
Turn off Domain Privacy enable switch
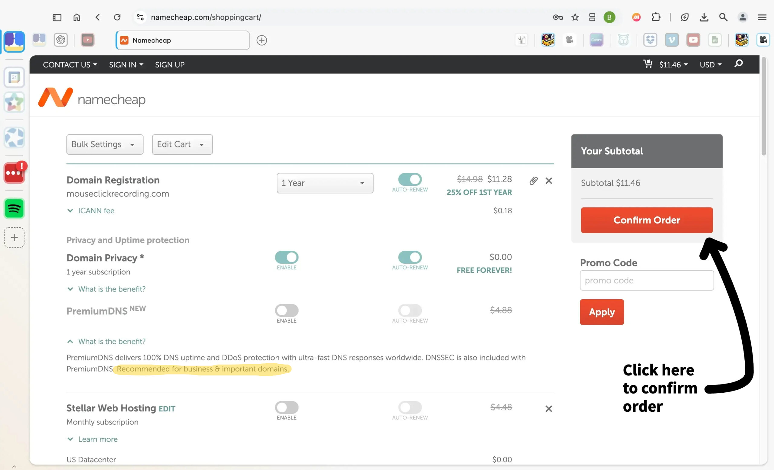pos(287,257)
